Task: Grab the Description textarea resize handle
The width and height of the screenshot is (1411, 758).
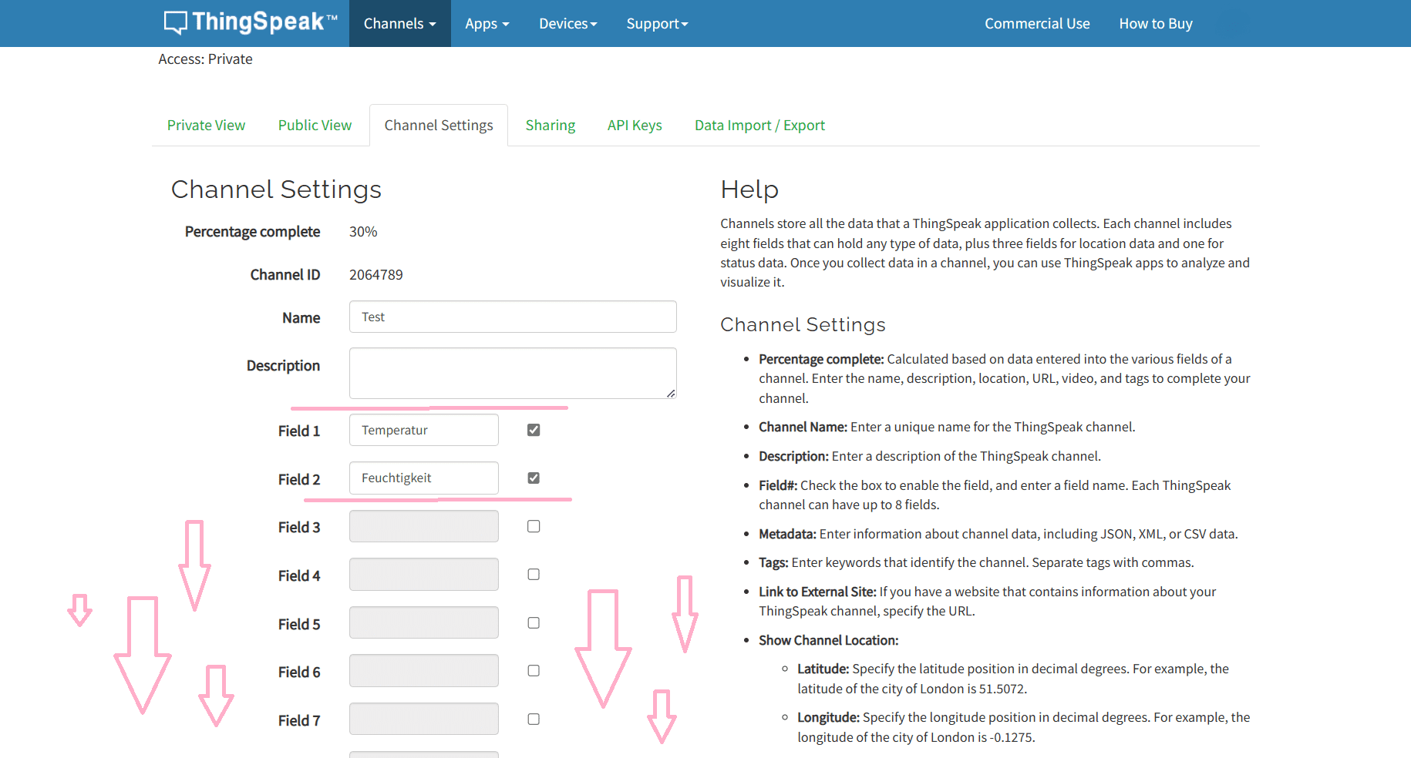Action: point(671,394)
